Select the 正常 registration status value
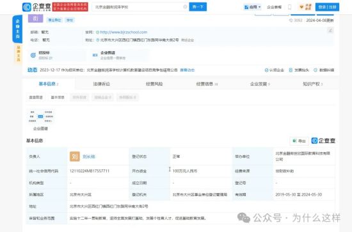This screenshot has height=232, width=352. click(x=176, y=157)
